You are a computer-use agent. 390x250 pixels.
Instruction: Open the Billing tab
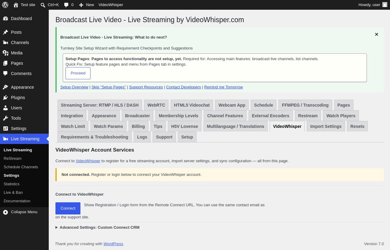point(138,126)
